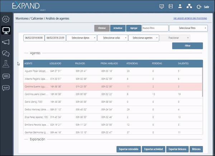The width and height of the screenshot is (215, 156).
Task: Click the Filtrar button
Action: [x=187, y=46]
